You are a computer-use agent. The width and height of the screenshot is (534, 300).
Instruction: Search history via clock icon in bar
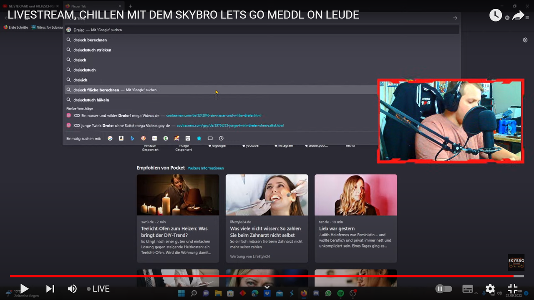(x=221, y=138)
